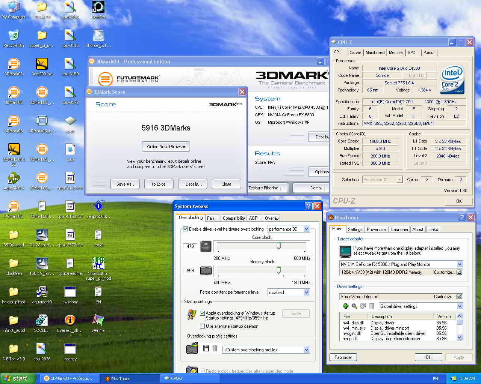Click the Tab order button in RivaTuner
Viewport: 481px width, 384px height.
click(x=343, y=357)
